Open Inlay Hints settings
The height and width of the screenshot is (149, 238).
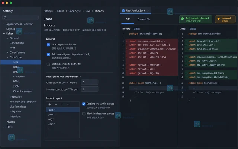pos(16,112)
